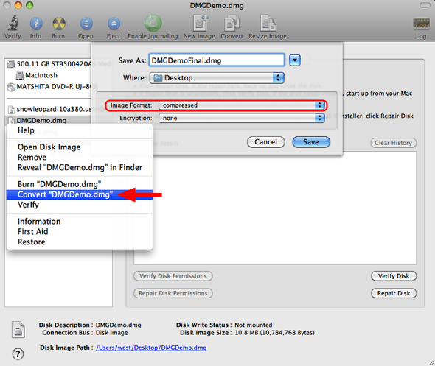This screenshot has height=366, width=435.
Task: Choose Convert "DMGDemo.dmg" menu entry
Action: (x=80, y=194)
